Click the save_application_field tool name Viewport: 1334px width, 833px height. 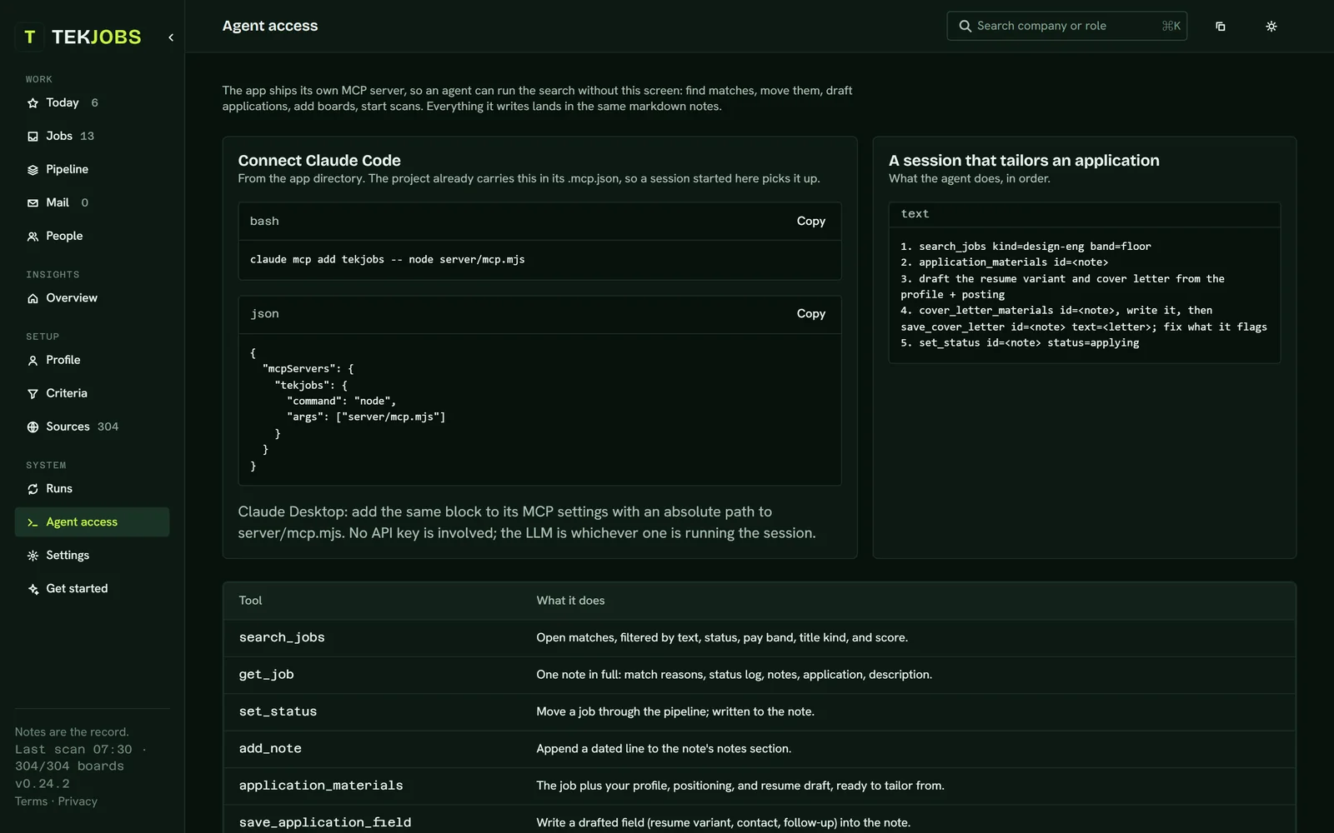coord(325,822)
